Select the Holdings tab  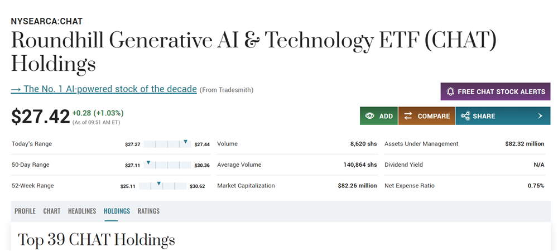coord(117,211)
